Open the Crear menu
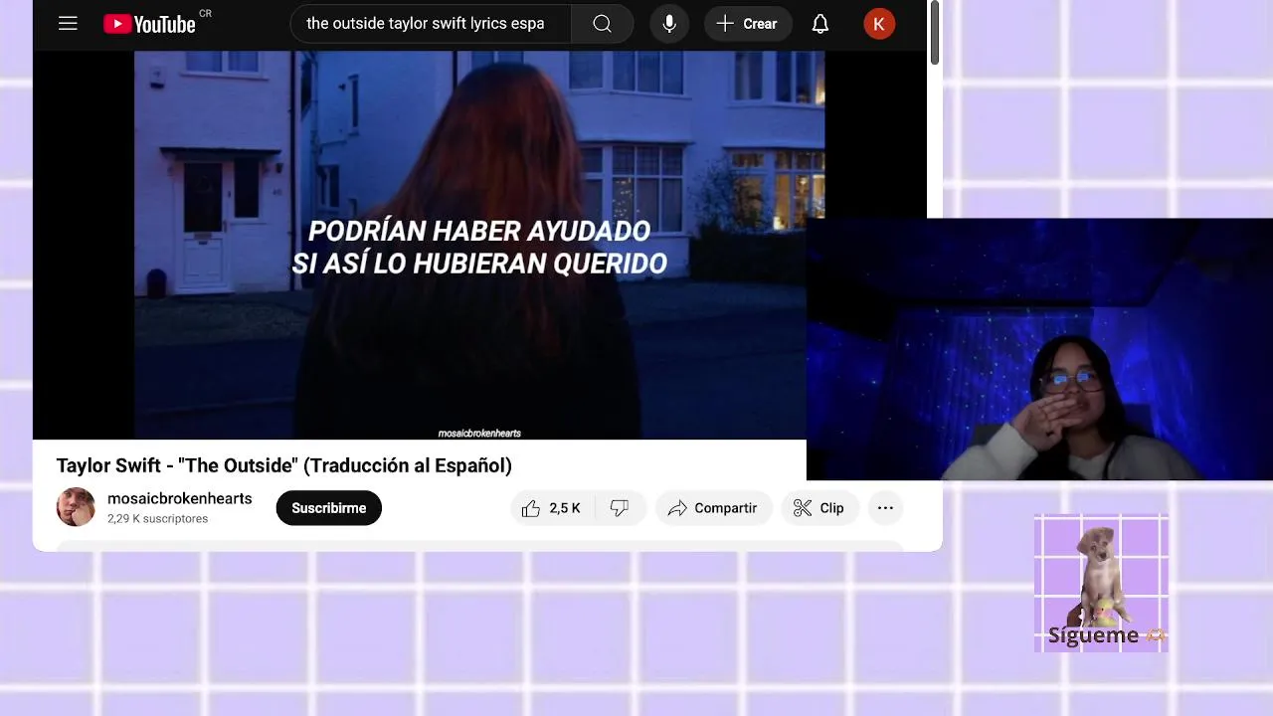 pos(748,24)
